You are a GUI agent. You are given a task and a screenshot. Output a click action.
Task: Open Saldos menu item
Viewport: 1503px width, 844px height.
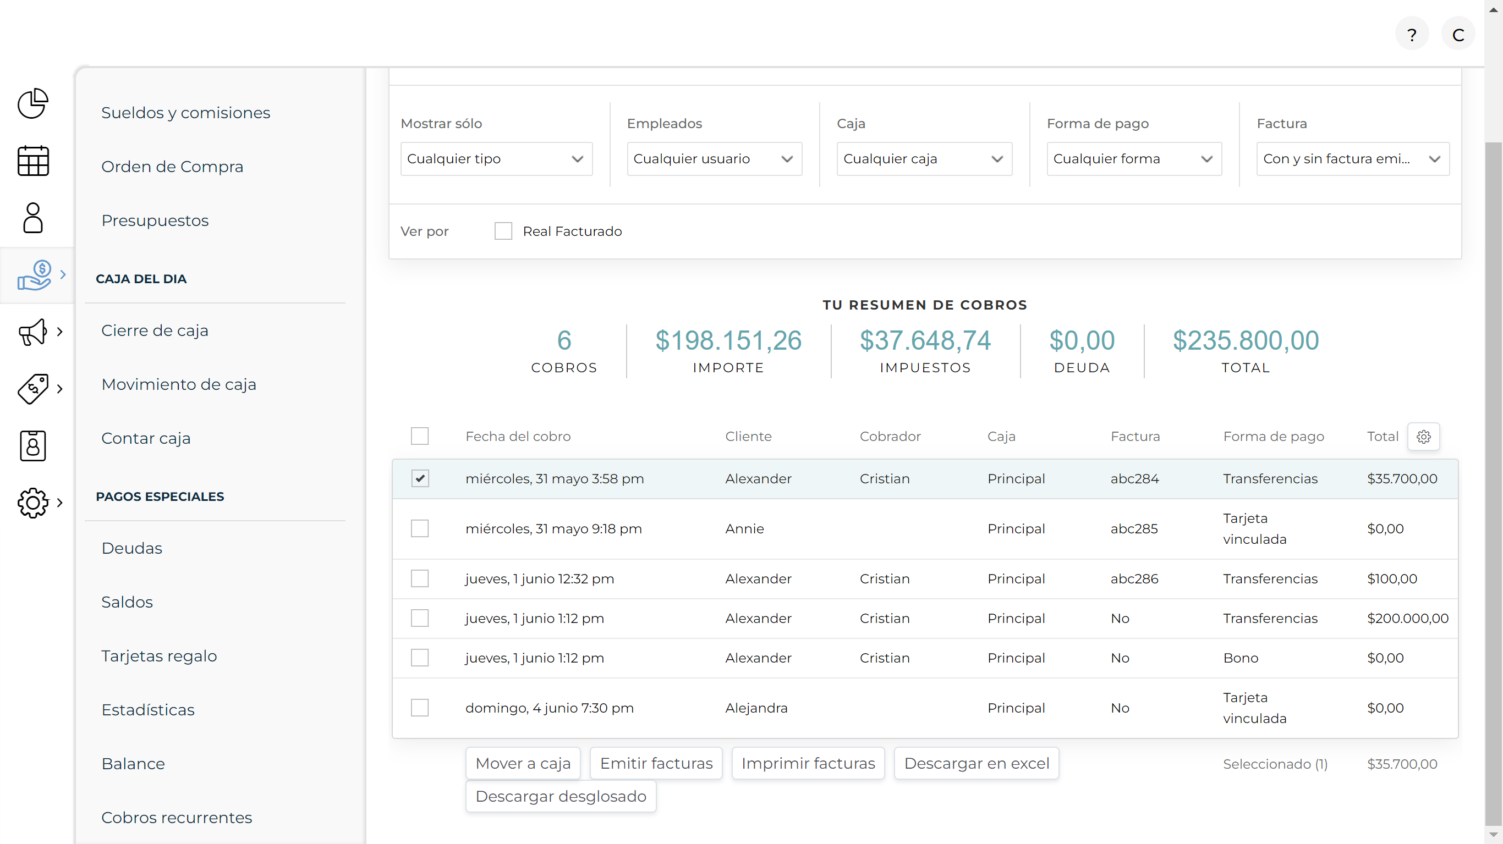[x=127, y=602]
